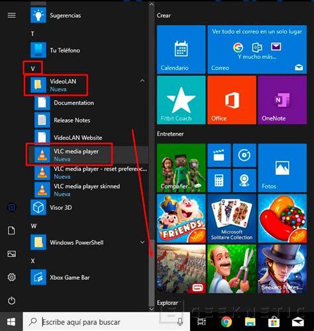Launch VLC media player skinned
314x331 pixels.
coord(91,190)
